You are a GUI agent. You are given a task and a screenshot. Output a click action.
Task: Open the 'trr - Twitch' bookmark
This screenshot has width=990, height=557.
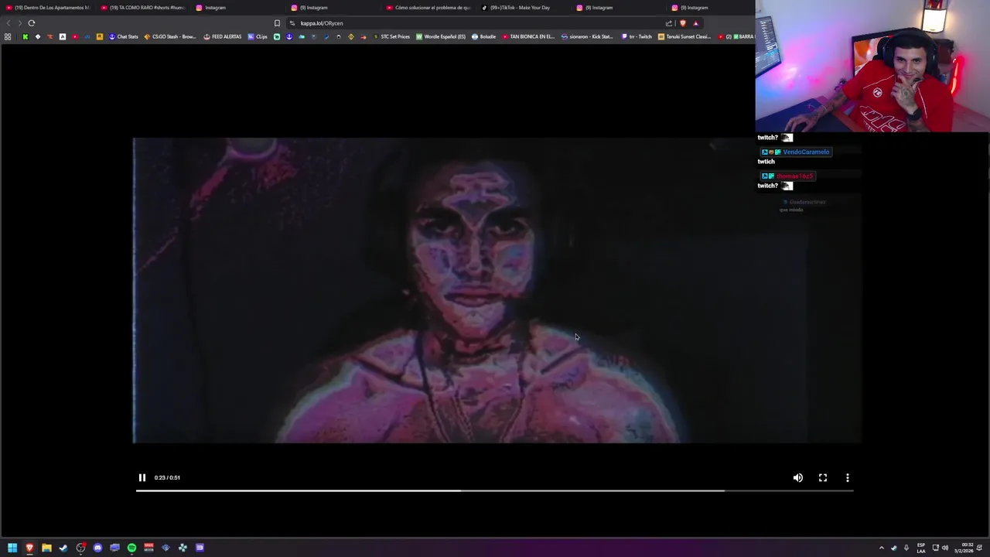(x=637, y=36)
